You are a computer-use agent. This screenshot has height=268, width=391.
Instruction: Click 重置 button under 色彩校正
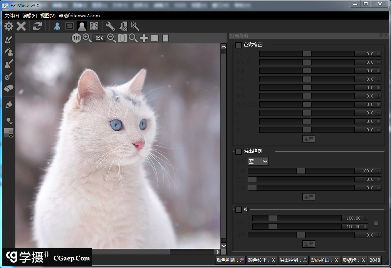[x=308, y=139]
